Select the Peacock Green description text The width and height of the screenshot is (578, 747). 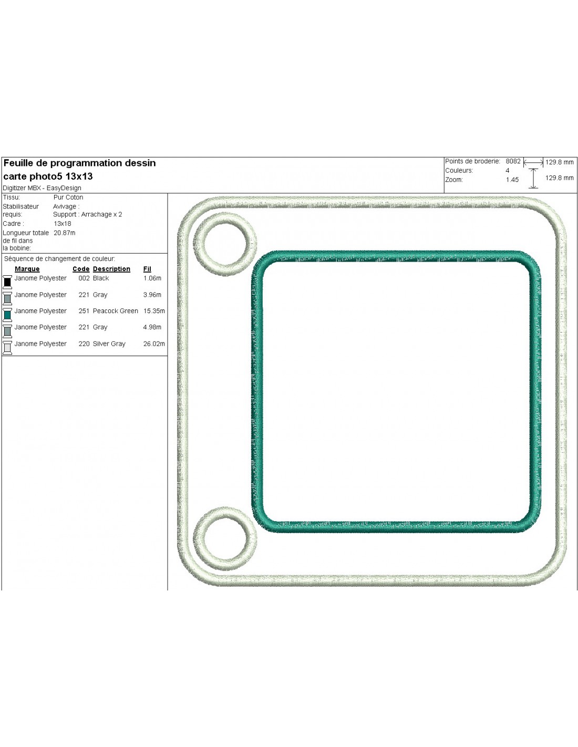click(x=115, y=311)
